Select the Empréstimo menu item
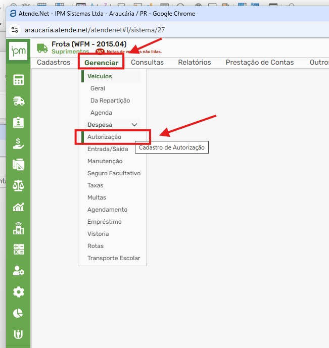The image size is (329, 348). click(x=104, y=222)
